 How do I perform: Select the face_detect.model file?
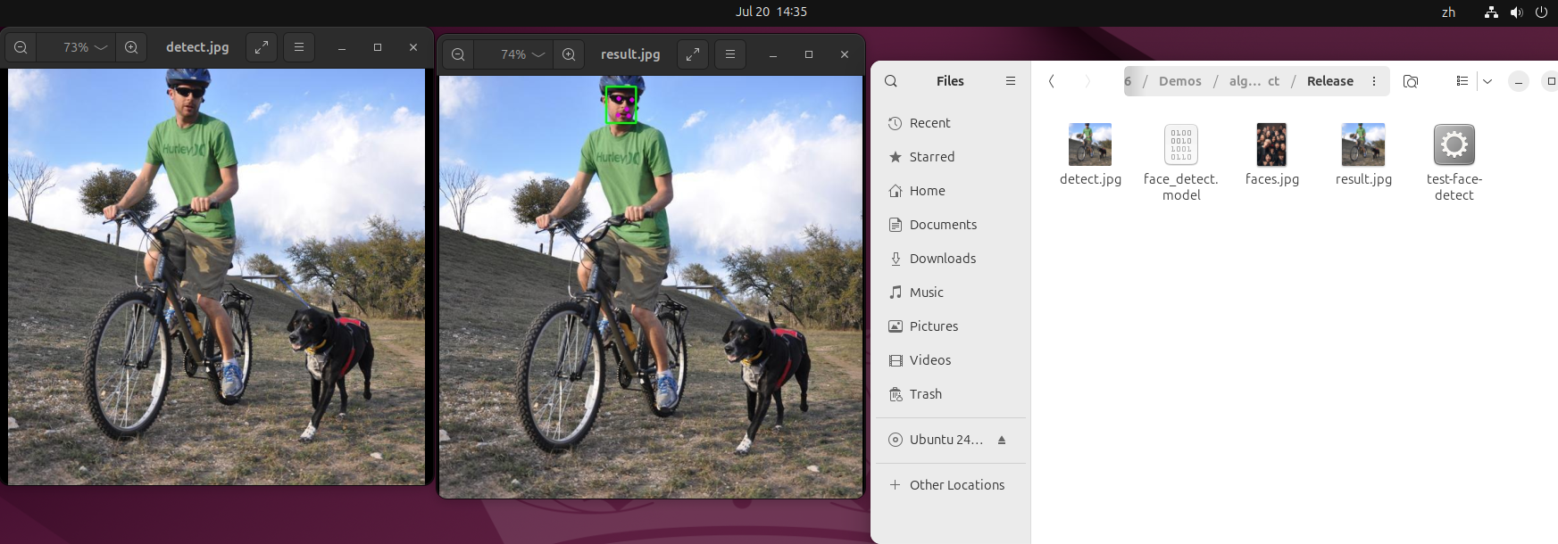click(x=1180, y=145)
